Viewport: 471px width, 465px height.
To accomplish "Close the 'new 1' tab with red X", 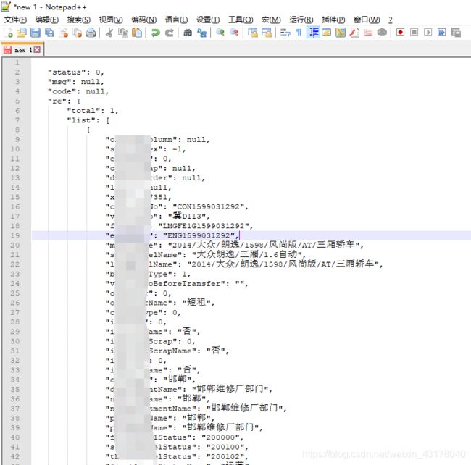I will pyautogui.click(x=37, y=49).
